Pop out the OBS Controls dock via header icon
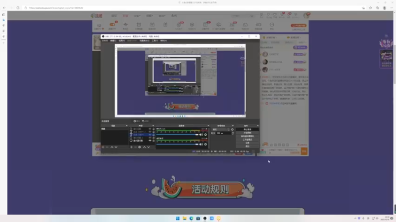Viewport: 396px width, 222px height. (257, 126)
